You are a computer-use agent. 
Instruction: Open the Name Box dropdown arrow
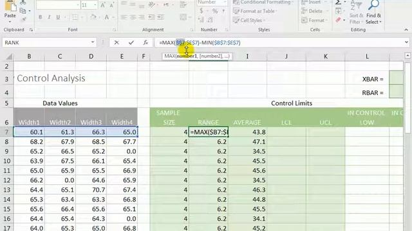[x=93, y=42]
